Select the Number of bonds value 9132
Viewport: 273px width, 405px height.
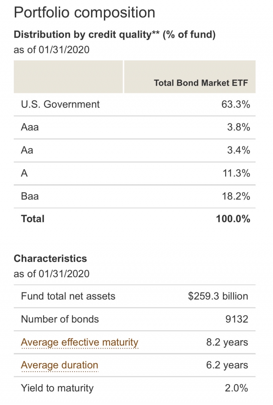[237, 319]
